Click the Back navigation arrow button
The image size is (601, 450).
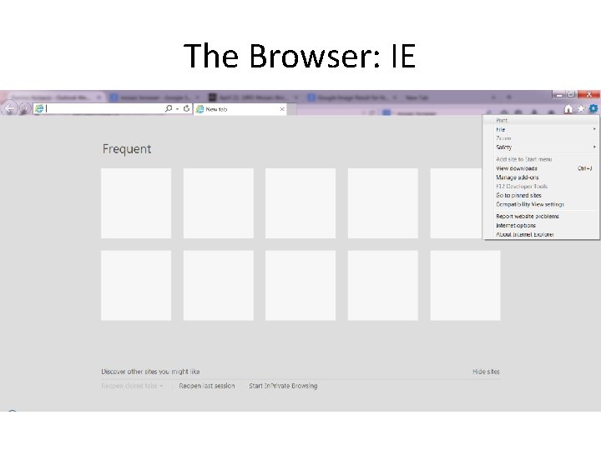click(x=9, y=108)
